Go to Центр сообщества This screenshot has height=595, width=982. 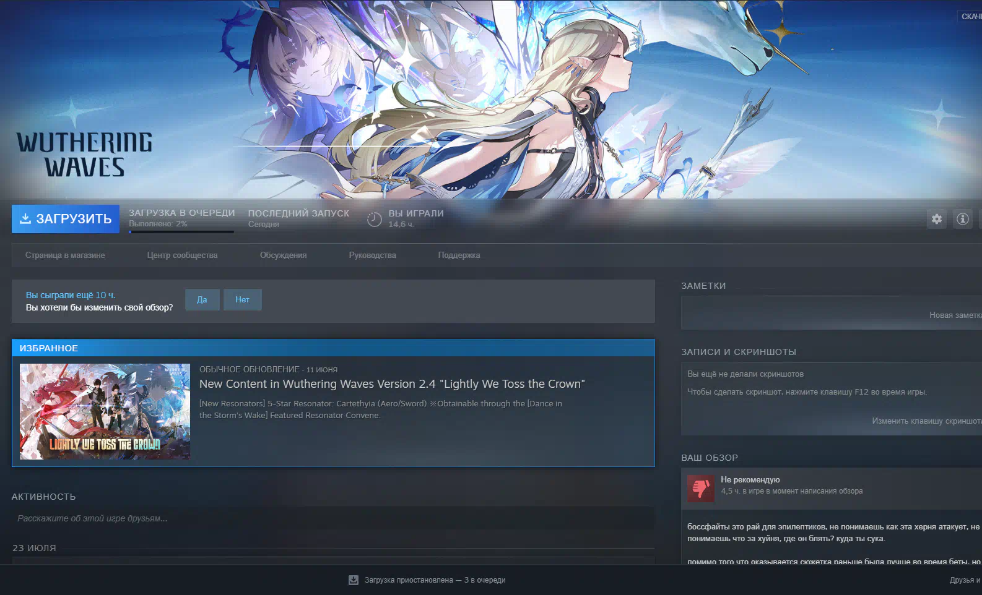[x=182, y=255]
